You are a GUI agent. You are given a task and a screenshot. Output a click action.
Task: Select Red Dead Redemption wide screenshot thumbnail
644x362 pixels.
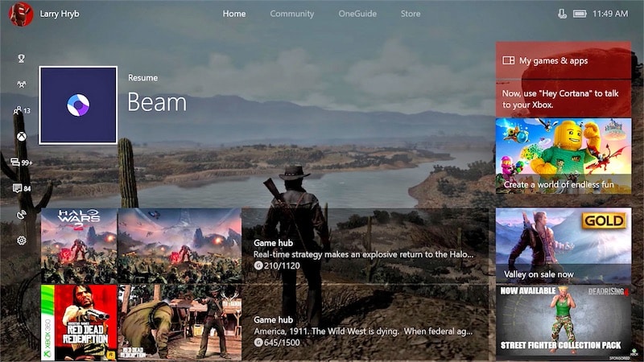180,323
